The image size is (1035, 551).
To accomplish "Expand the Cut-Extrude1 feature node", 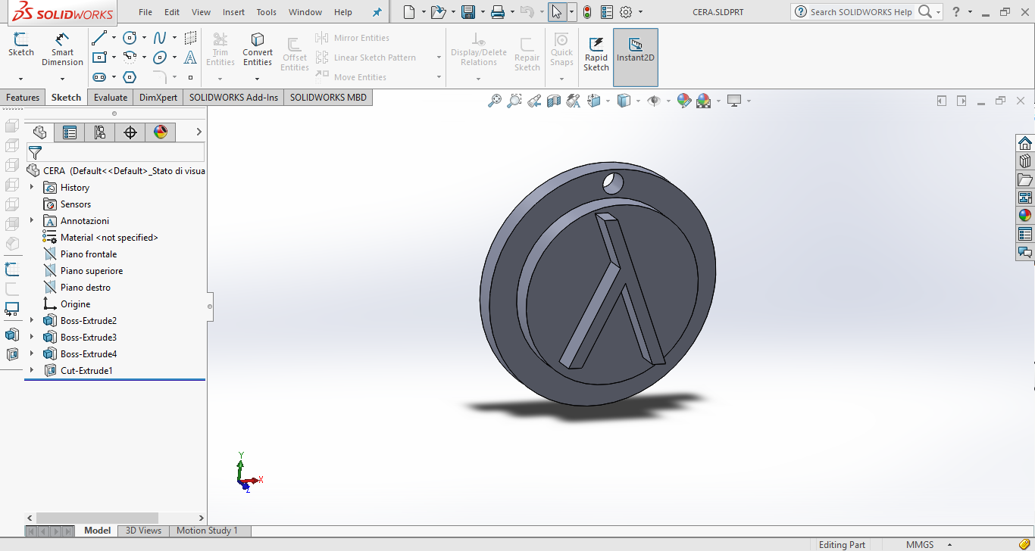I will coord(32,371).
